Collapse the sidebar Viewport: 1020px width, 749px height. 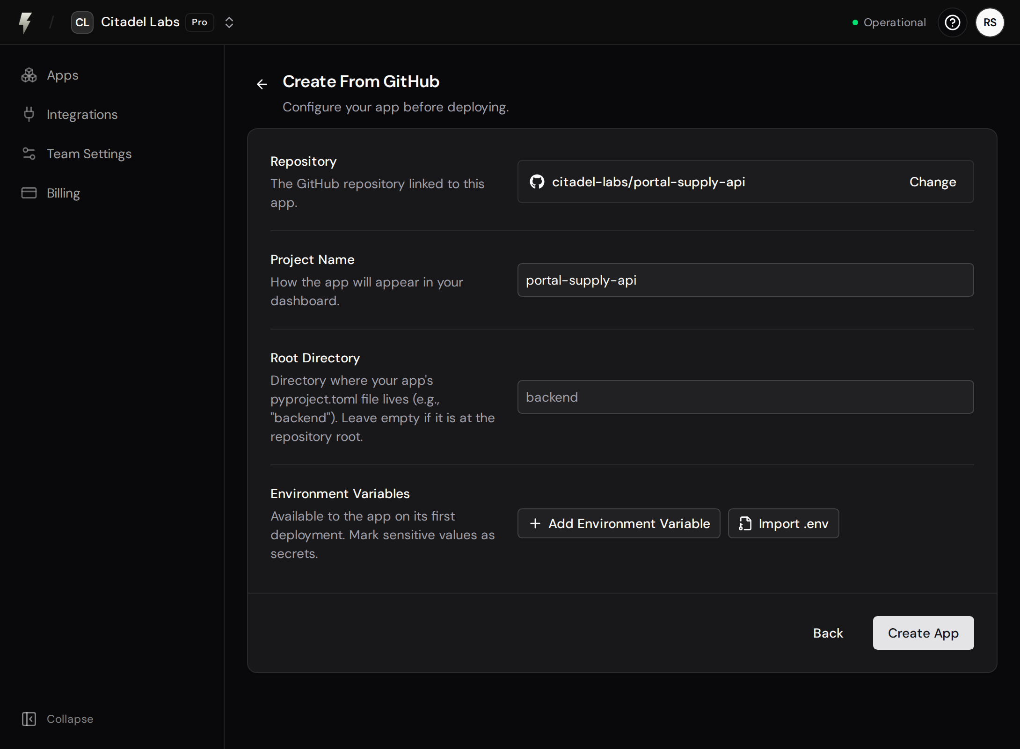coord(58,719)
